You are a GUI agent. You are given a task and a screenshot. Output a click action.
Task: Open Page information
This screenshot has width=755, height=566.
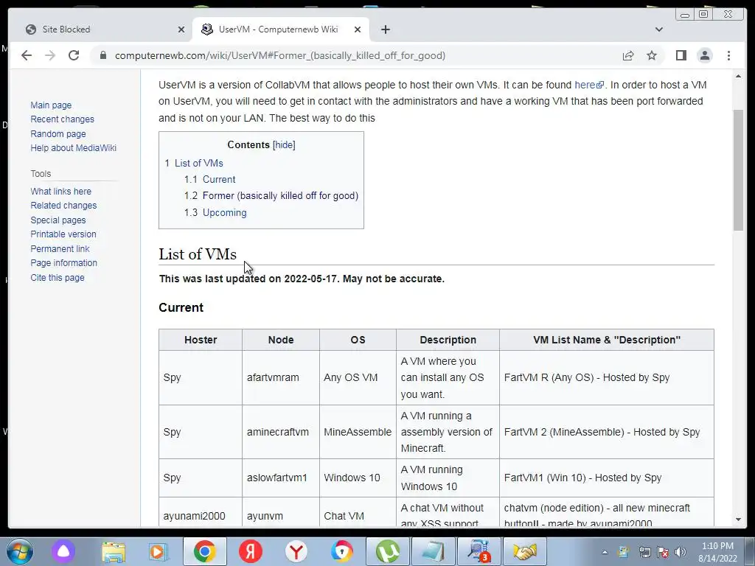pyautogui.click(x=63, y=263)
